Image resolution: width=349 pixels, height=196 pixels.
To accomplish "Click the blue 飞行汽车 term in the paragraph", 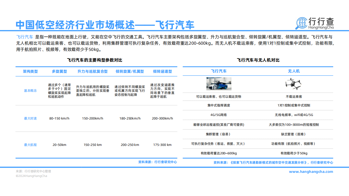I will click(25, 37).
